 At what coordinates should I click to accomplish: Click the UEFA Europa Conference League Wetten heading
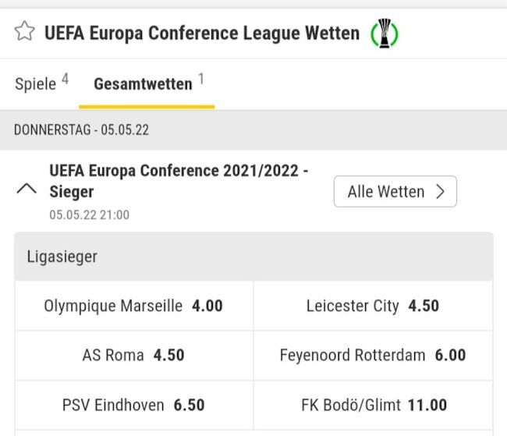(202, 33)
